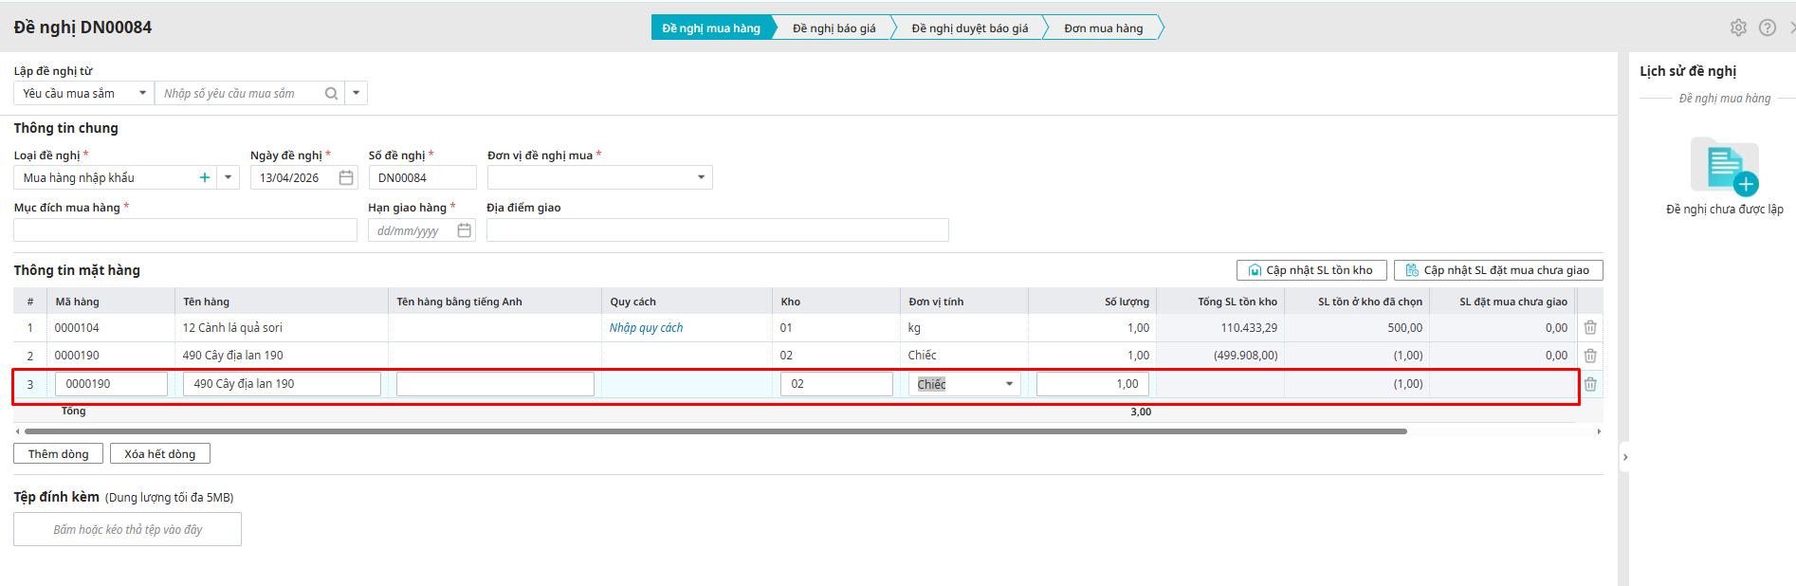Open dropdown arrow next to request search
Screen dimensions: 1796x586
356,93
